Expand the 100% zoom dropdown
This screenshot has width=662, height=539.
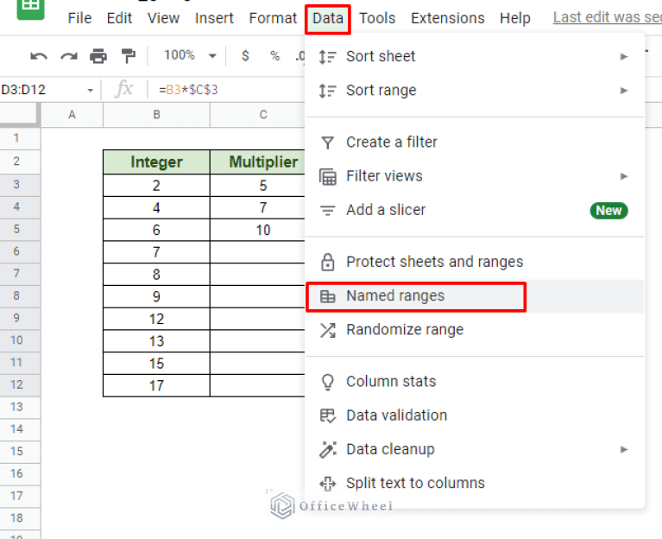[191, 55]
